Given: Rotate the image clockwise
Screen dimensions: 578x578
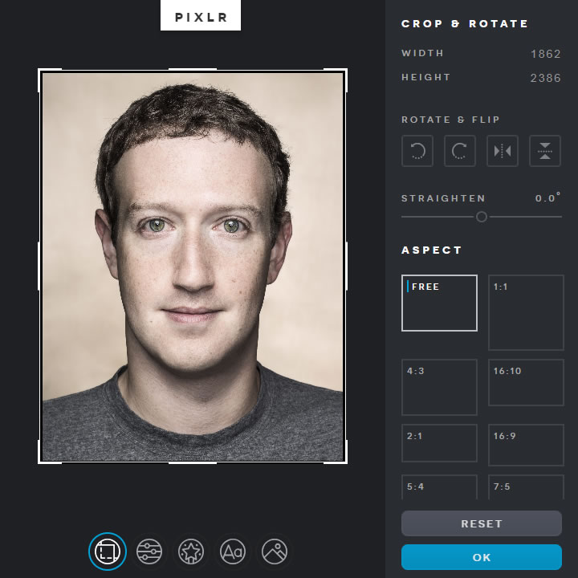Looking at the screenshot, I should tap(460, 151).
